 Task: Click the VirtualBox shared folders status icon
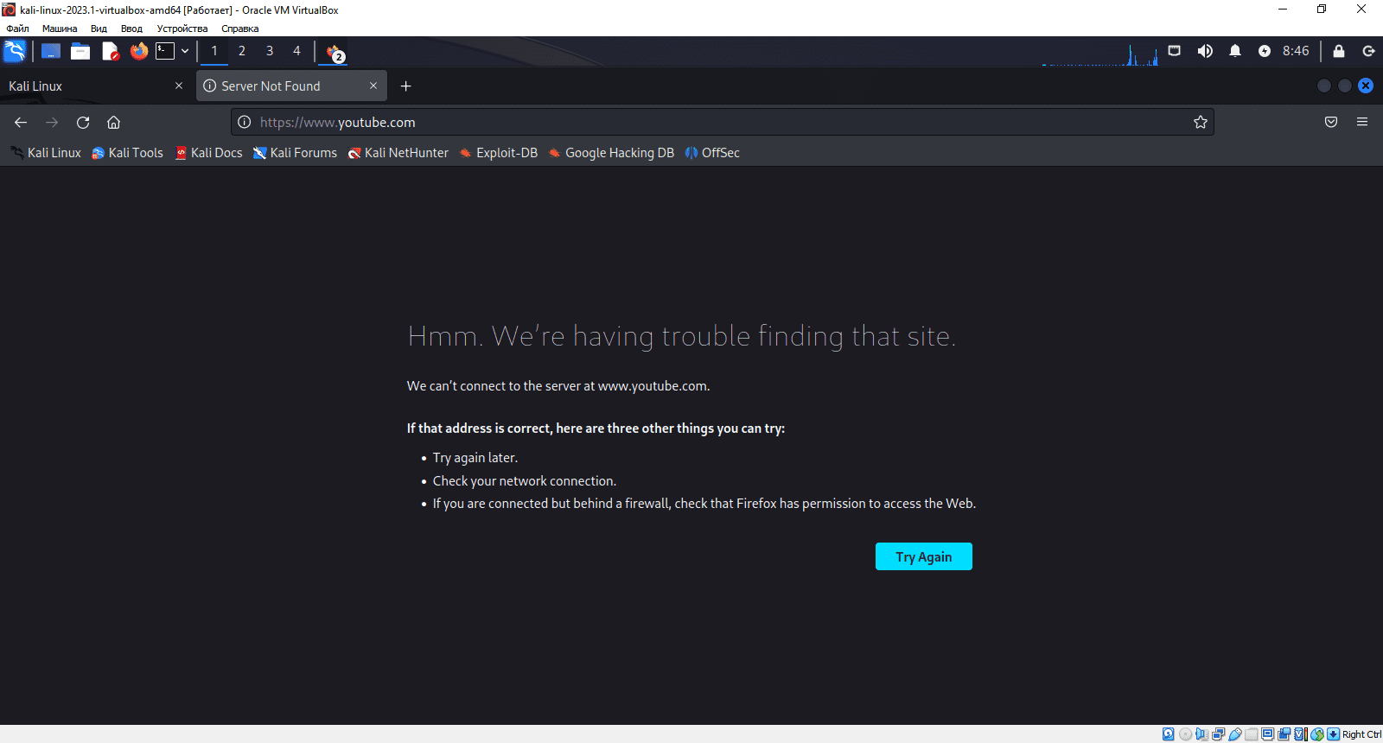1252,734
